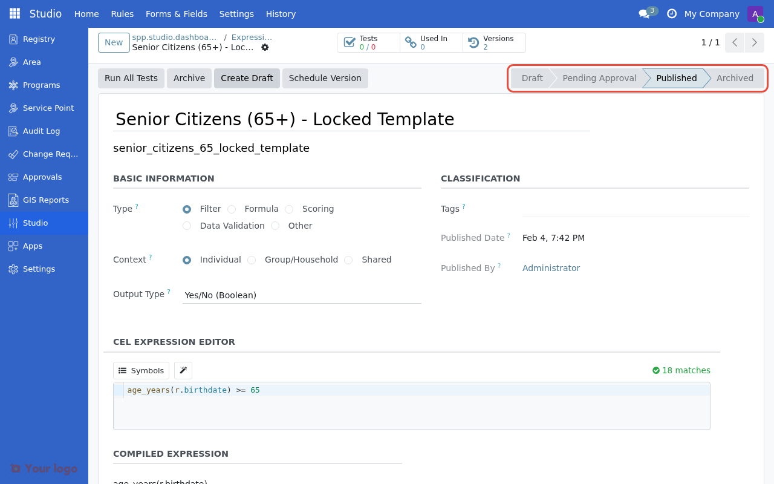Click the Tags input field
The image size is (774, 484).
click(635, 208)
